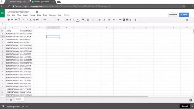
Task: Open the all sheets list
Action: [11, 100]
